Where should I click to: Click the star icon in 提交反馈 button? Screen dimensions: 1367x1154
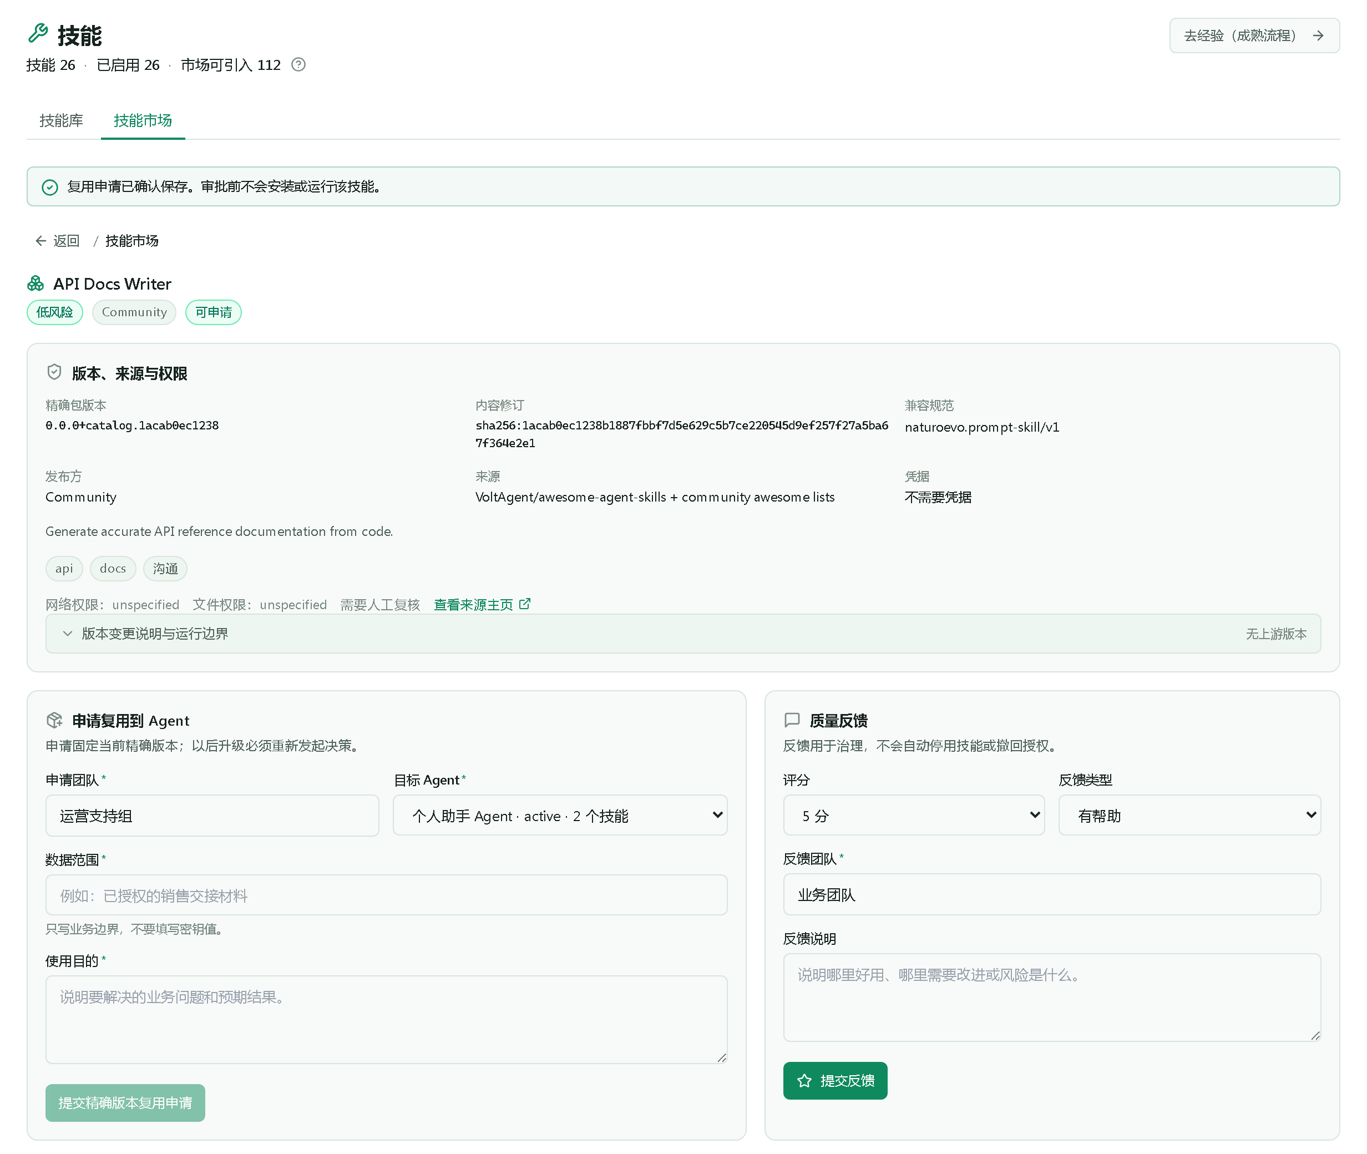point(804,1081)
